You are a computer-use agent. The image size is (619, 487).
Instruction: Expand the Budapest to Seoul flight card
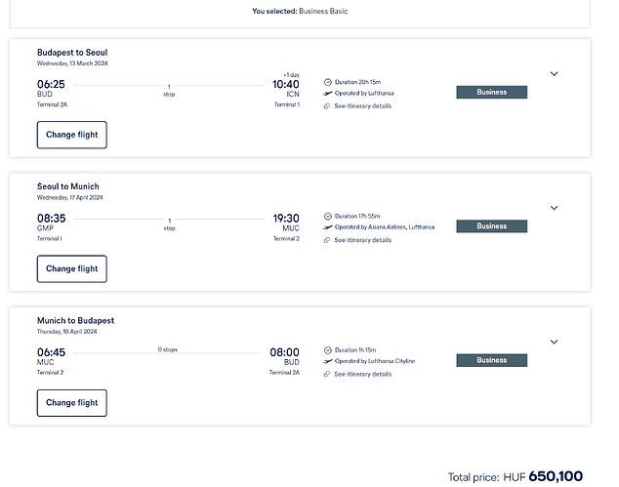pyautogui.click(x=554, y=73)
